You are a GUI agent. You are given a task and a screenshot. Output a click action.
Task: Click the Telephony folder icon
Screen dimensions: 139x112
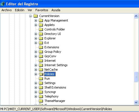(x=41, y=96)
